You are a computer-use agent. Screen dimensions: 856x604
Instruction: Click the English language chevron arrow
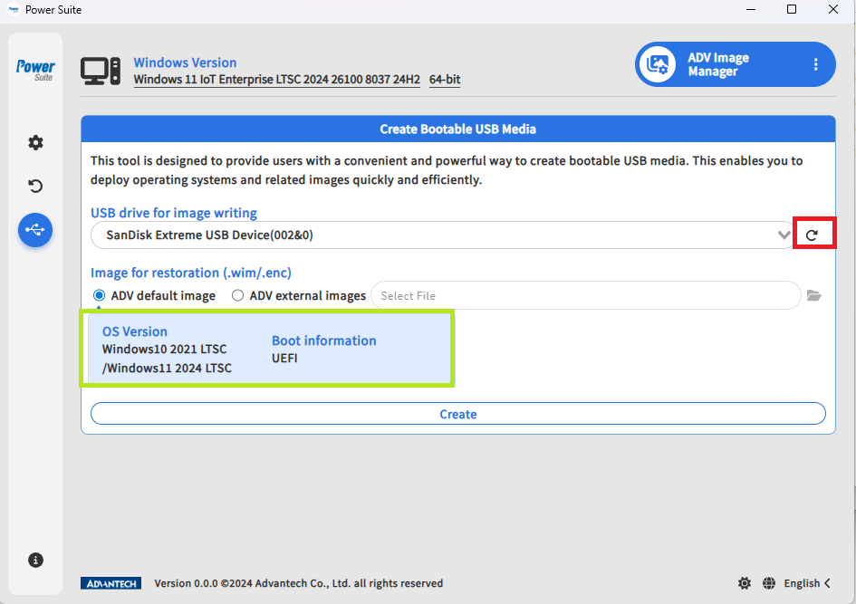827,583
